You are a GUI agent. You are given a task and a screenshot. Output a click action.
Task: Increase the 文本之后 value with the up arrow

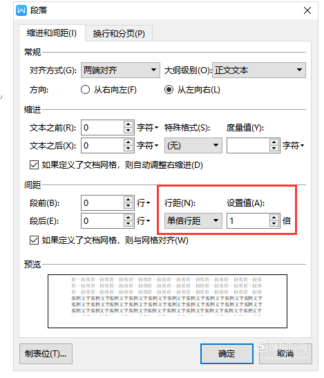(128, 142)
